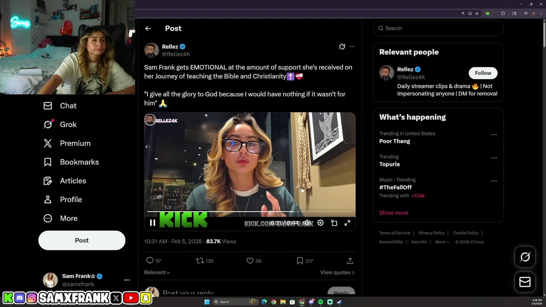Viewport: 546px width, 307px height.
Task: Click the white Post button
Action: coord(82,240)
